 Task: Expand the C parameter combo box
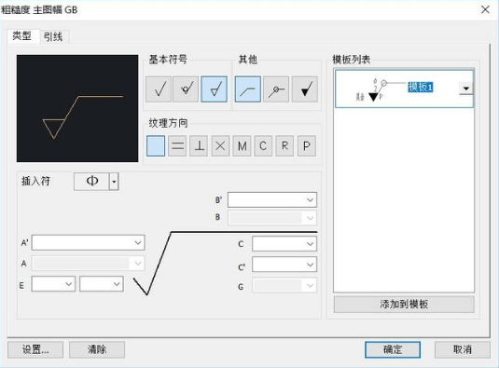pyautogui.click(x=310, y=244)
